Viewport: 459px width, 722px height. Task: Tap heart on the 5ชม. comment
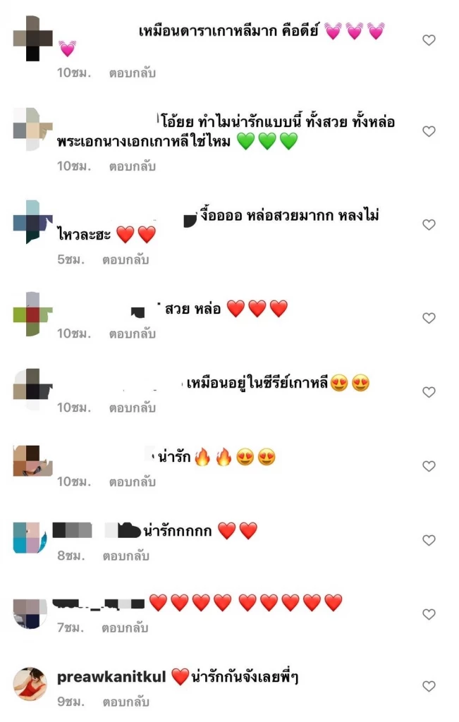[x=429, y=225]
